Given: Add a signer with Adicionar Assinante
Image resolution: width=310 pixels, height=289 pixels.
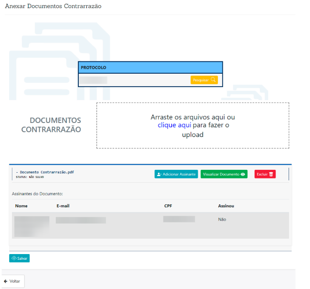Looking at the screenshot, I should tap(176, 175).
